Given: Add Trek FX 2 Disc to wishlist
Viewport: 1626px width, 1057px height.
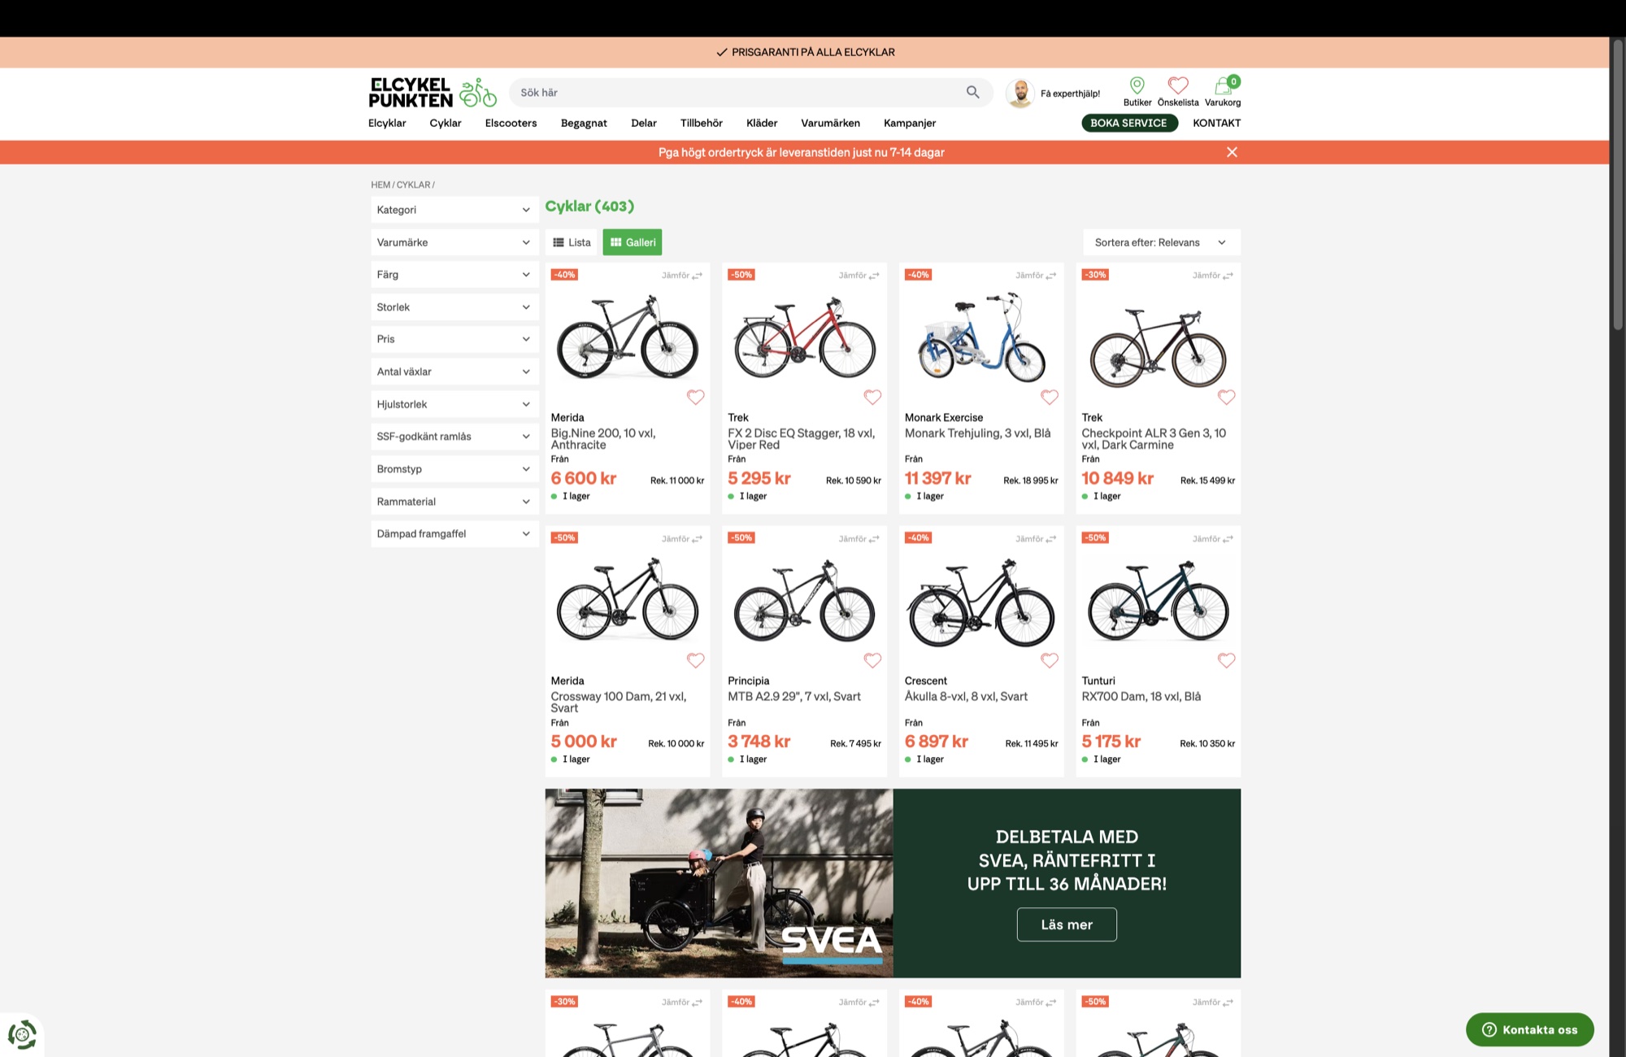Looking at the screenshot, I should [872, 397].
